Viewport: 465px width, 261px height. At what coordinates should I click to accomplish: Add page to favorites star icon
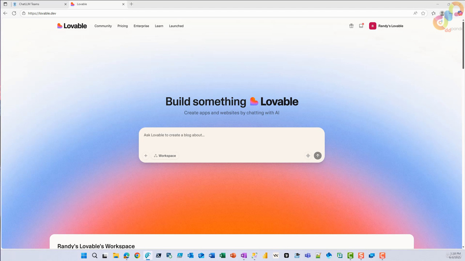pos(423,13)
